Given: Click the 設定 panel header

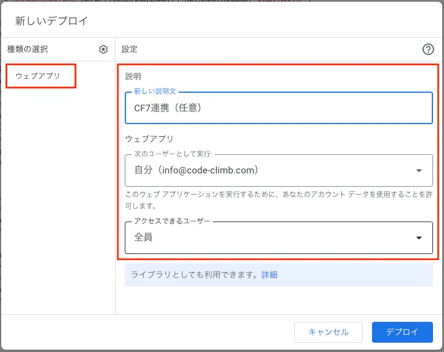Looking at the screenshot, I should point(129,49).
